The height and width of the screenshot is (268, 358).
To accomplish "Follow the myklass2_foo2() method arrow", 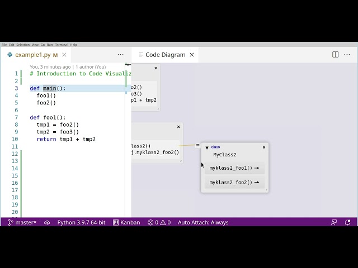I will 257,183.
